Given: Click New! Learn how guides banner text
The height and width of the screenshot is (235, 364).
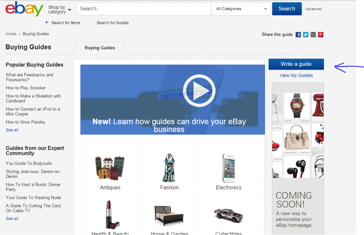Looking at the screenshot, I should (169, 126).
